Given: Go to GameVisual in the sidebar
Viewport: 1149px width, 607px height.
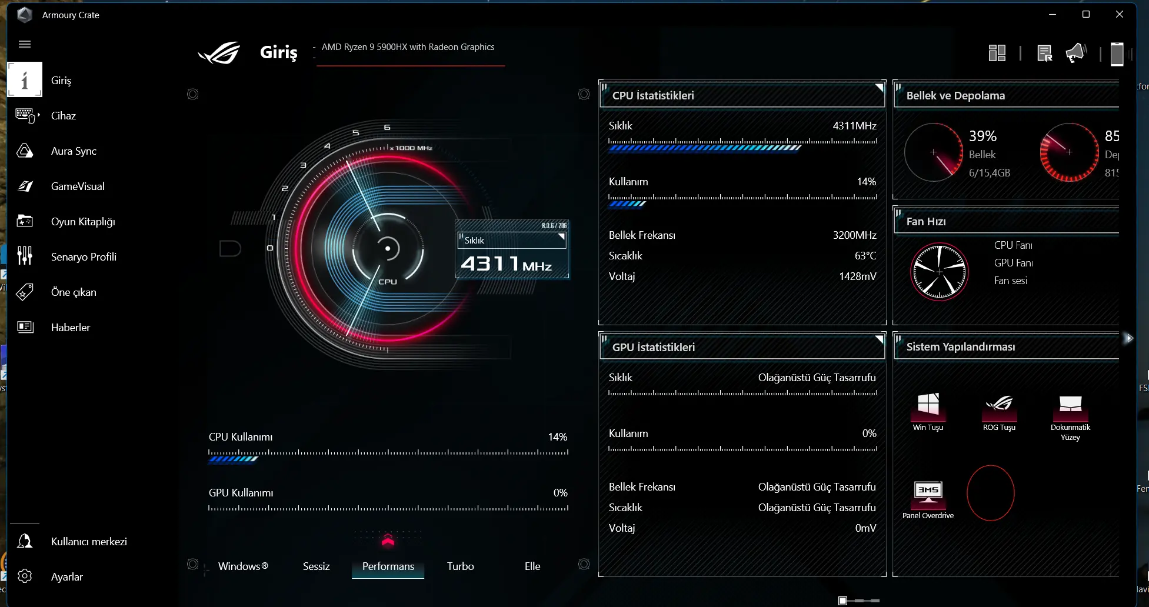Looking at the screenshot, I should coord(78,186).
